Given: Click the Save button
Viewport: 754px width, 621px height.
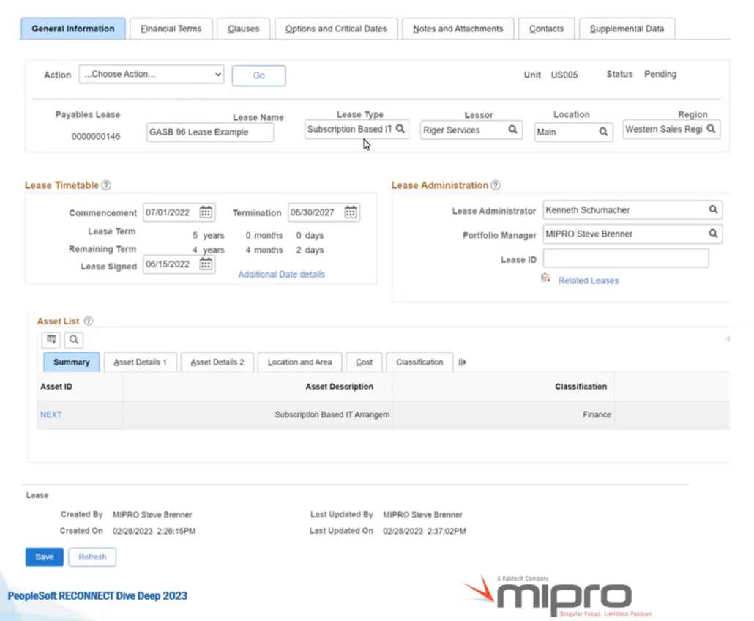Looking at the screenshot, I should click(43, 557).
